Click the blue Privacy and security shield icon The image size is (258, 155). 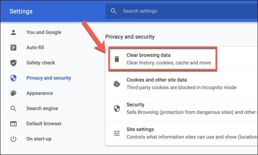tap(13, 78)
